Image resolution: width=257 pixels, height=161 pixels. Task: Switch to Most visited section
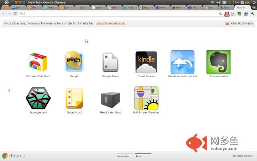tap(124, 156)
